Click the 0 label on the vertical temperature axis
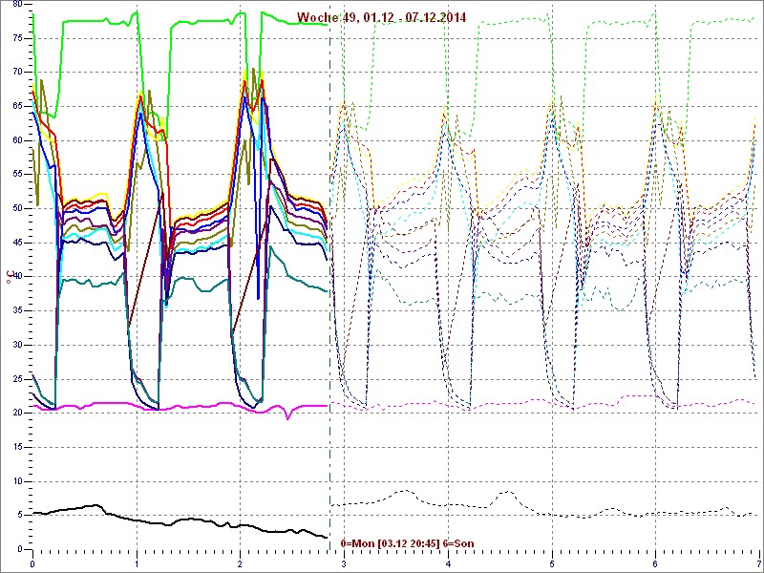Viewport: 764px width, 573px height. point(20,549)
